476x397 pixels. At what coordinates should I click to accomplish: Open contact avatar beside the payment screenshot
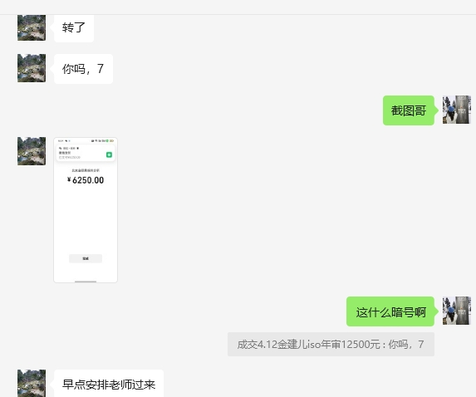click(x=32, y=151)
